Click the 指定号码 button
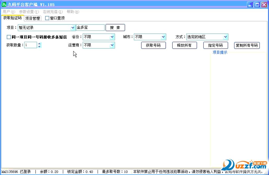Screen dimensions: 269x175 pyautogui.click(x=215, y=45)
